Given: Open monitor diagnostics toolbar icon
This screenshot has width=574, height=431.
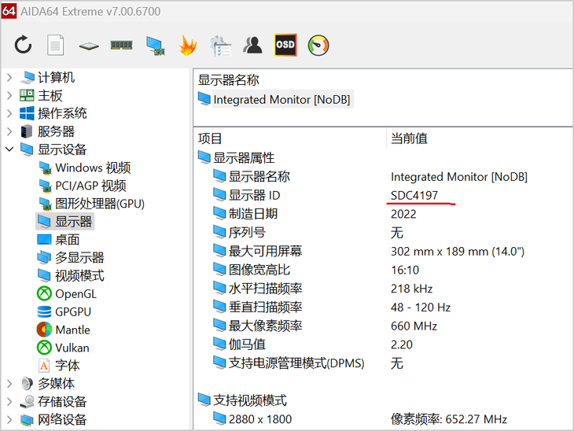Looking at the screenshot, I should (x=155, y=46).
